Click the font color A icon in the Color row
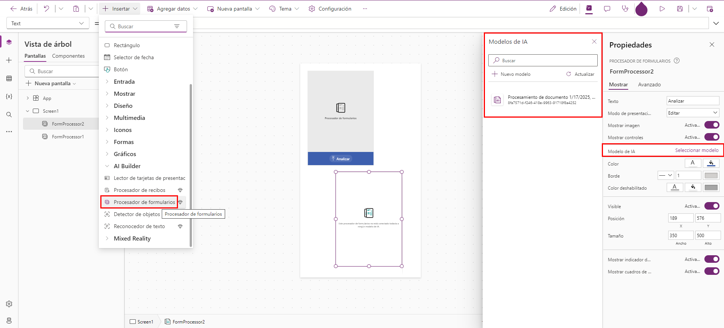 coord(693,163)
